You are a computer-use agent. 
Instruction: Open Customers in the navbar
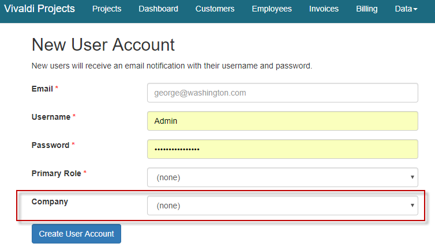tap(215, 9)
